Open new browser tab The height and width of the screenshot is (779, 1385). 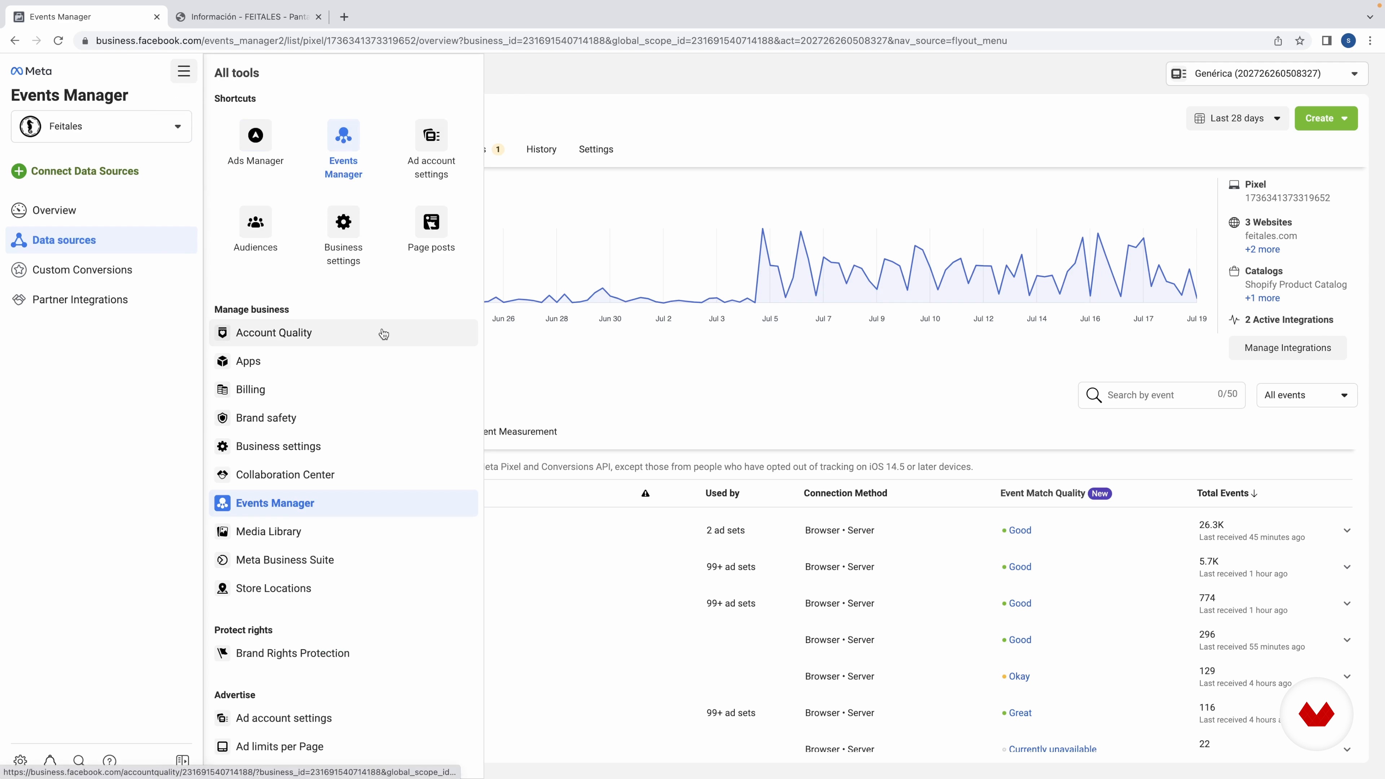(344, 17)
